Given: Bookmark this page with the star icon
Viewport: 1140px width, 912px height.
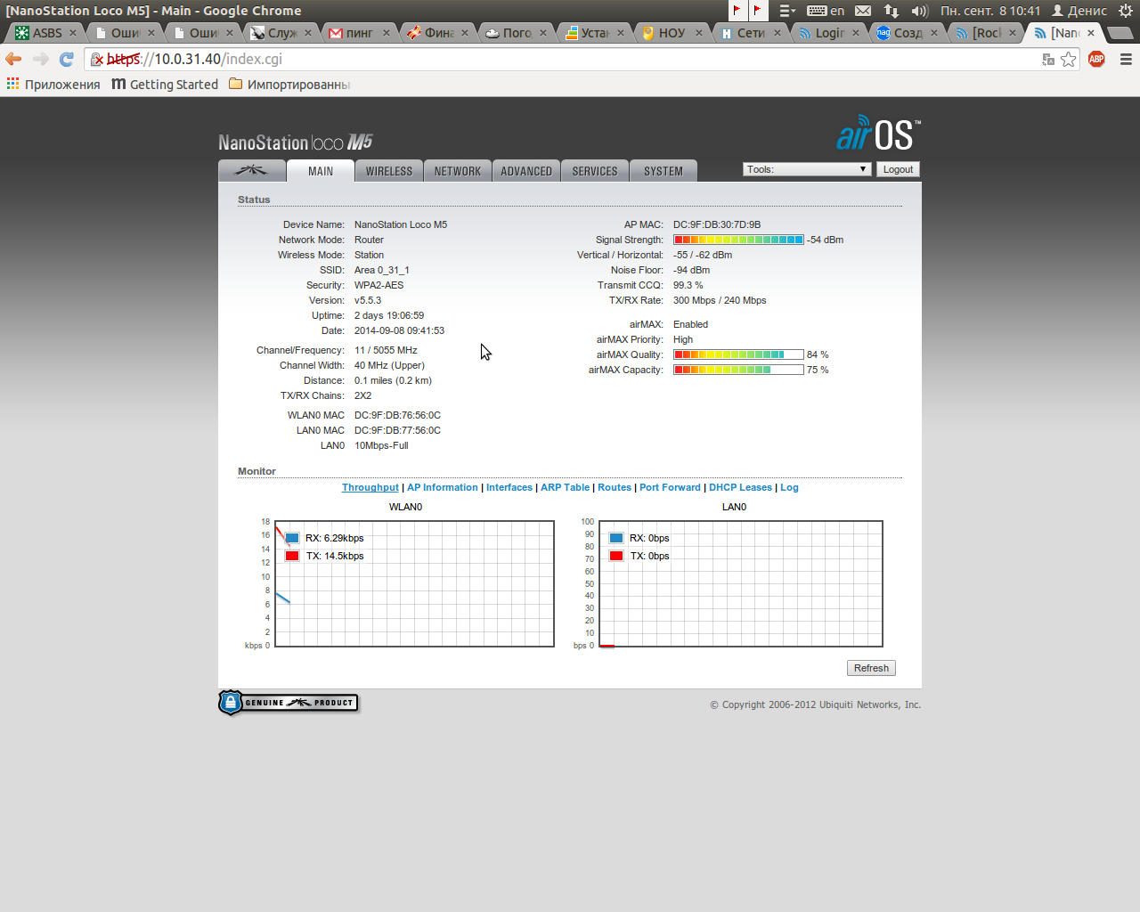Looking at the screenshot, I should click(x=1069, y=59).
